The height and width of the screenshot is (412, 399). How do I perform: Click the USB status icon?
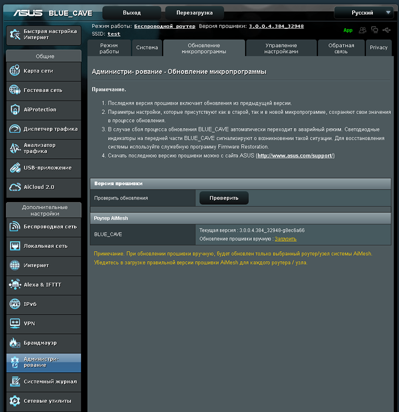[386, 30]
